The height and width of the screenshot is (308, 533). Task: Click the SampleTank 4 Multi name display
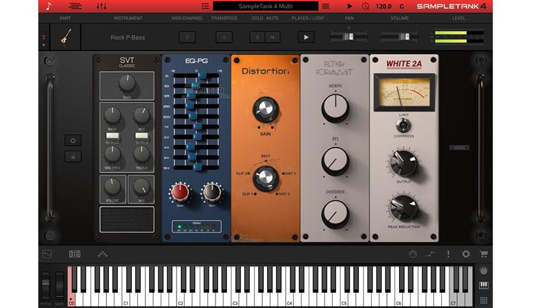point(265,6)
